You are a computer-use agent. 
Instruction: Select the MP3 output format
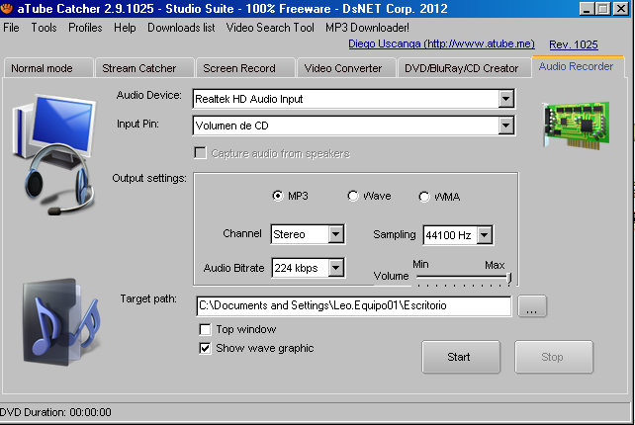pos(278,197)
